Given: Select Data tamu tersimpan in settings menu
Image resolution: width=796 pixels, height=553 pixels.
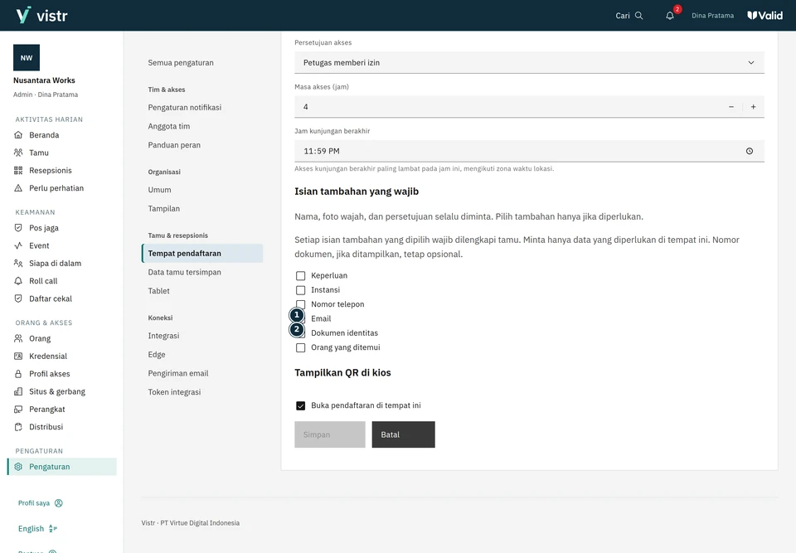Looking at the screenshot, I should (185, 272).
